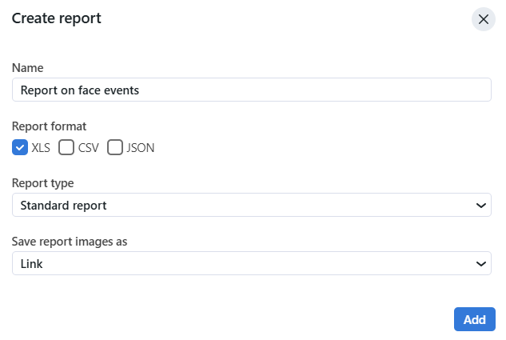
Task: Select the 'Standard report' value text
Action: click(64, 206)
